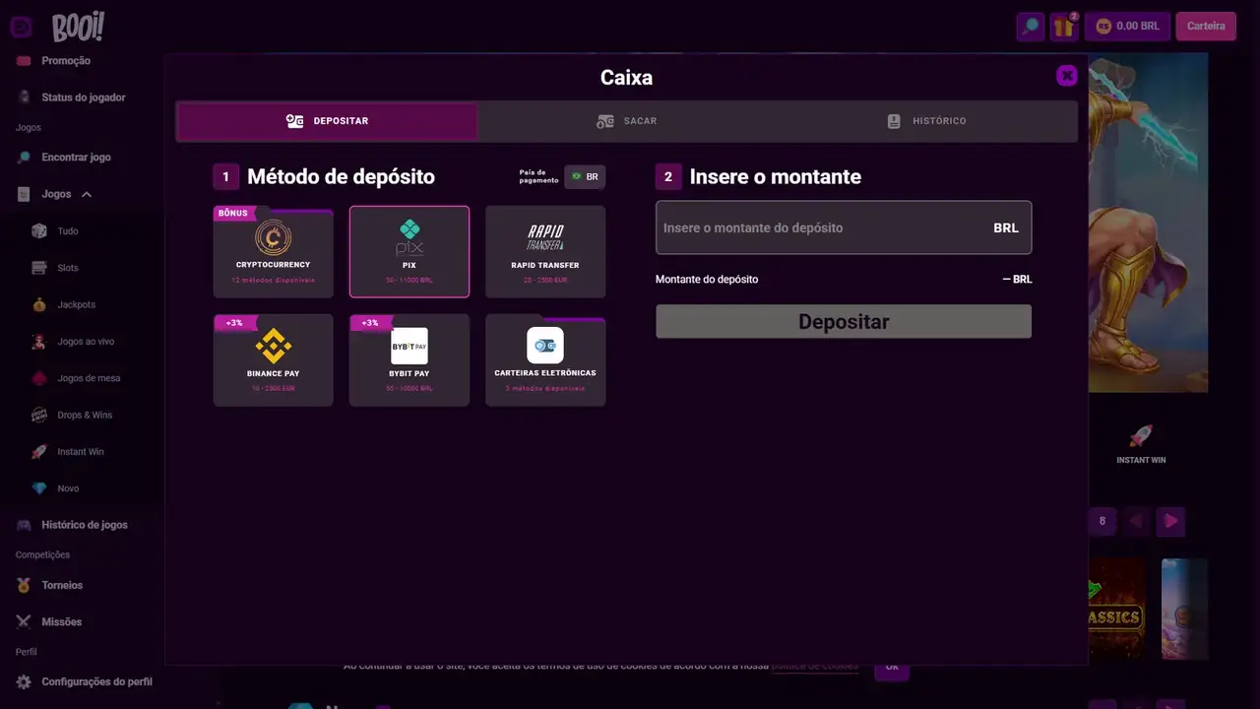
Task: Change the payment country BR selector
Action: 585,177
